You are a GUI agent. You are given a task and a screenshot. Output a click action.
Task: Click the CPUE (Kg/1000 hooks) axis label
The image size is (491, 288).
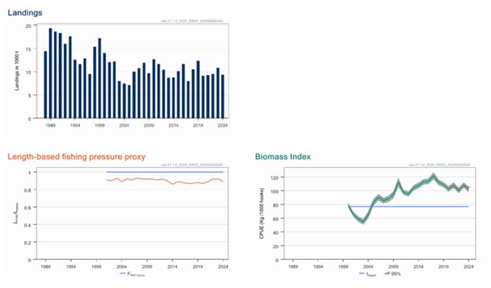[x=262, y=214]
